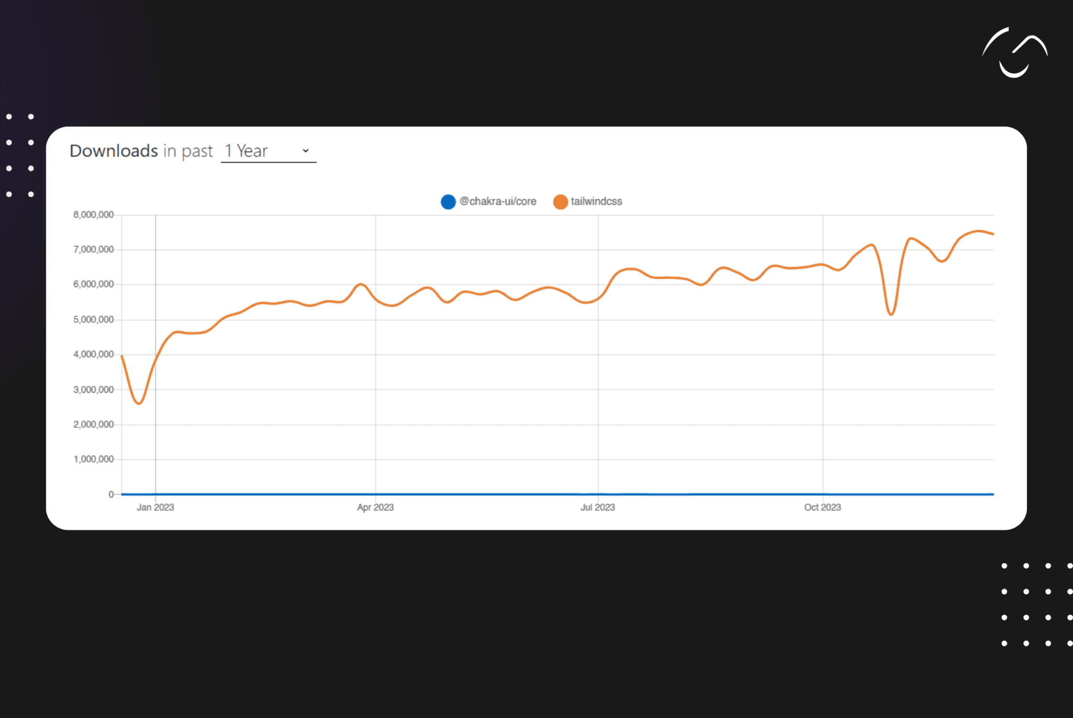Click the 0 y-axis label
The height and width of the screenshot is (718, 1073).
(x=111, y=494)
